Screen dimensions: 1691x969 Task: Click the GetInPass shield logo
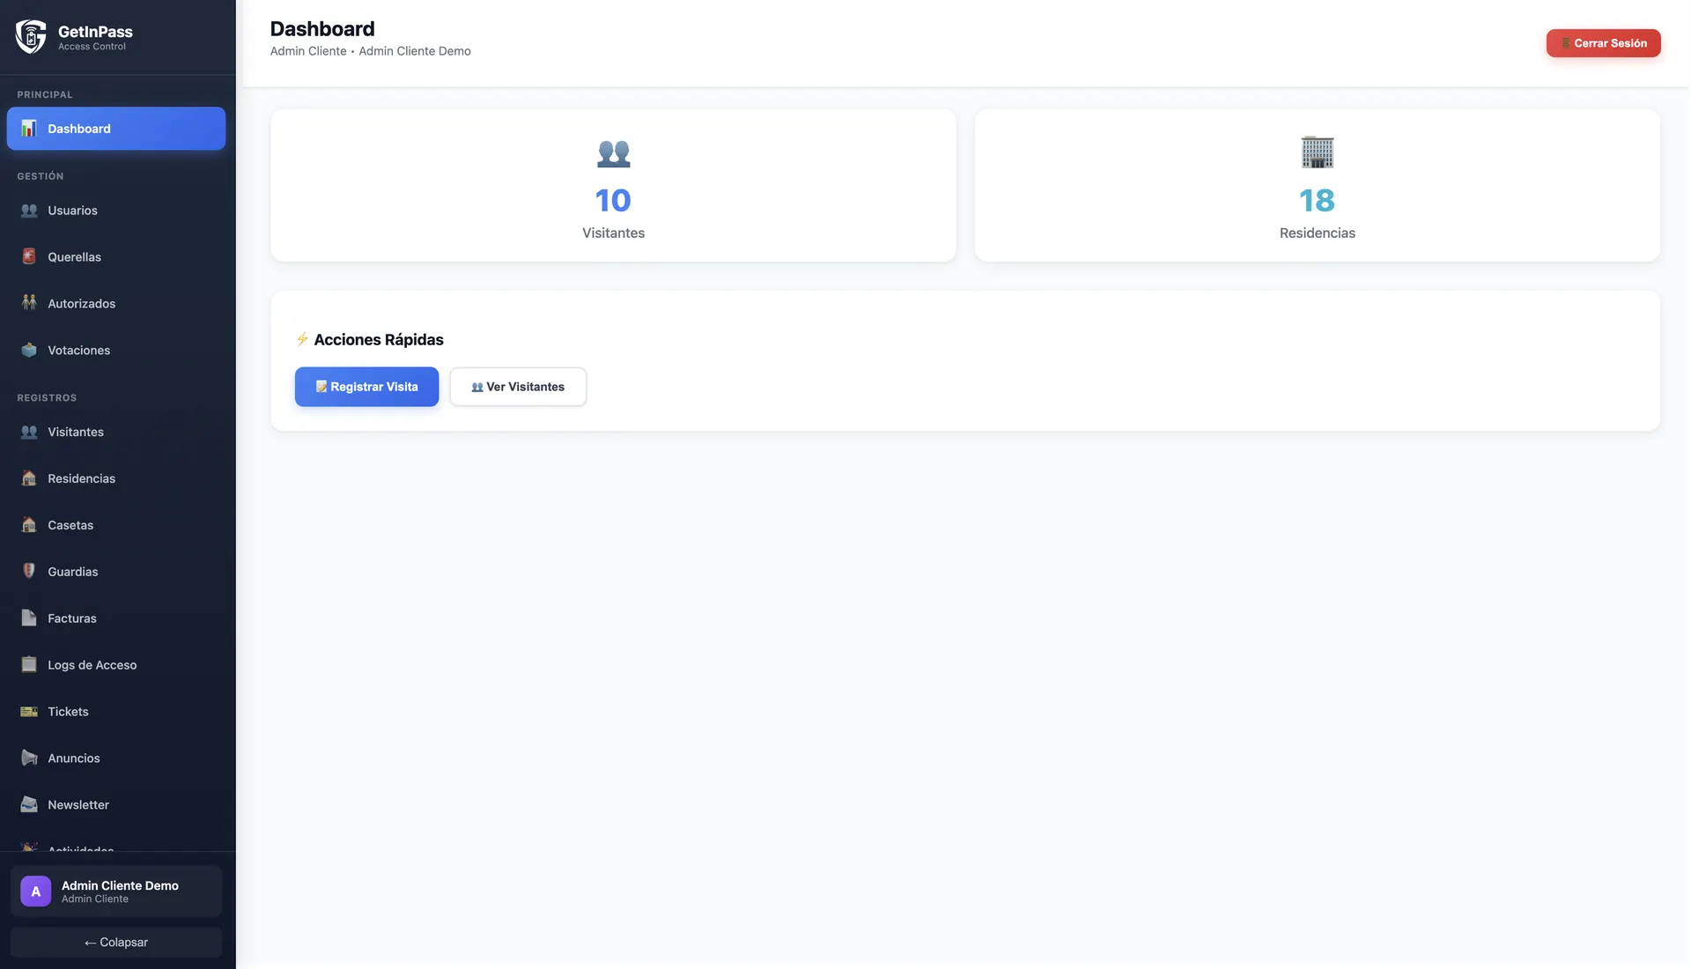click(x=31, y=36)
